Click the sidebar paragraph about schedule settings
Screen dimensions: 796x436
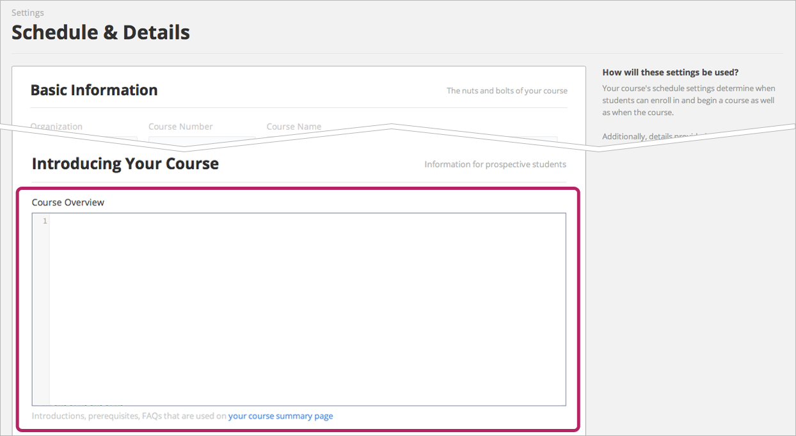point(689,100)
